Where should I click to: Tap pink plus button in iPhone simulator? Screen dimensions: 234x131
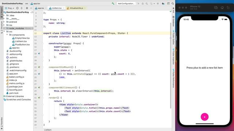pos(205,117)
